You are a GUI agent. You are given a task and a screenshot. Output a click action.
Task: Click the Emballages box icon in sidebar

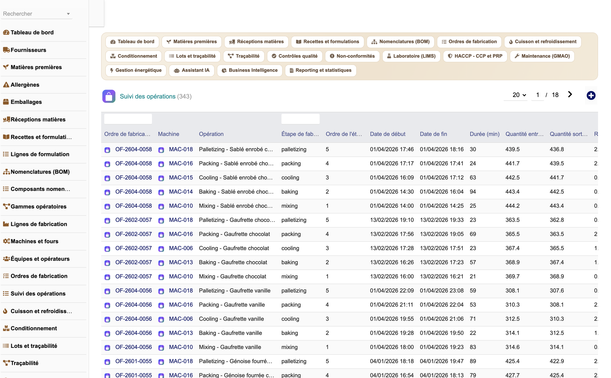(6, 102)
